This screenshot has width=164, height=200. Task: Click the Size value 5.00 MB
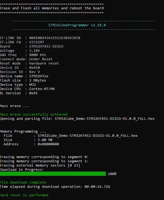[x=45, y=140]
